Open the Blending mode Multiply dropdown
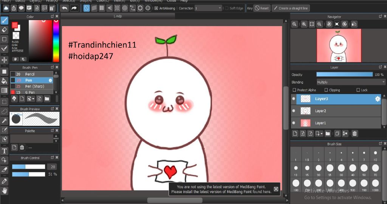The height and width of the screenshot is (204, 387). (x=351, y=82)
